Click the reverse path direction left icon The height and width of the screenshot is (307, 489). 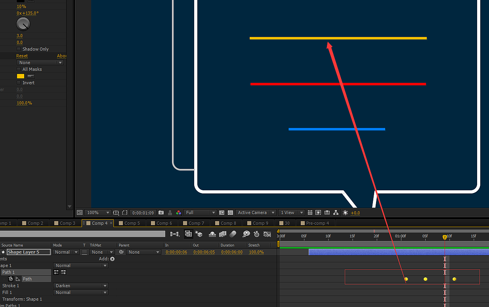point(56,272)
